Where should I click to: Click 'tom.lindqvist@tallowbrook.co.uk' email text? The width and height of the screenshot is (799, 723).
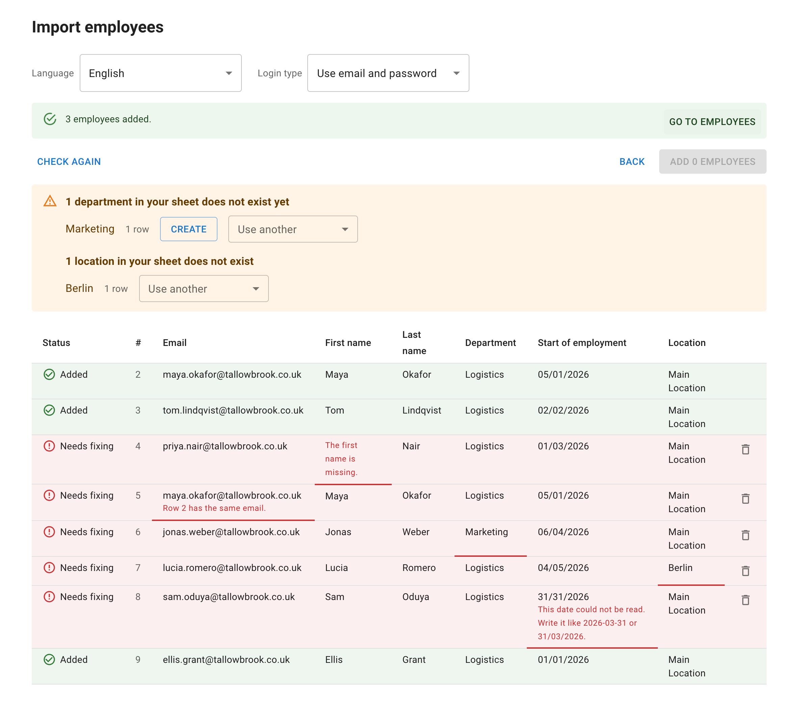click(233, 410)
